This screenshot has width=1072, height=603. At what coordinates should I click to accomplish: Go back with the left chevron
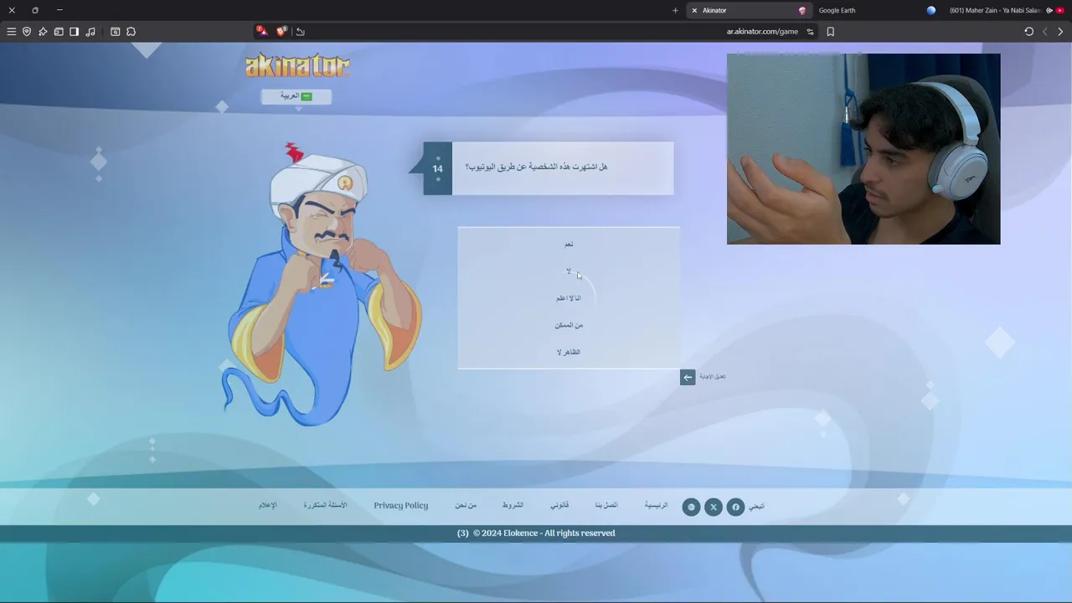click(x=1044, y=32)
